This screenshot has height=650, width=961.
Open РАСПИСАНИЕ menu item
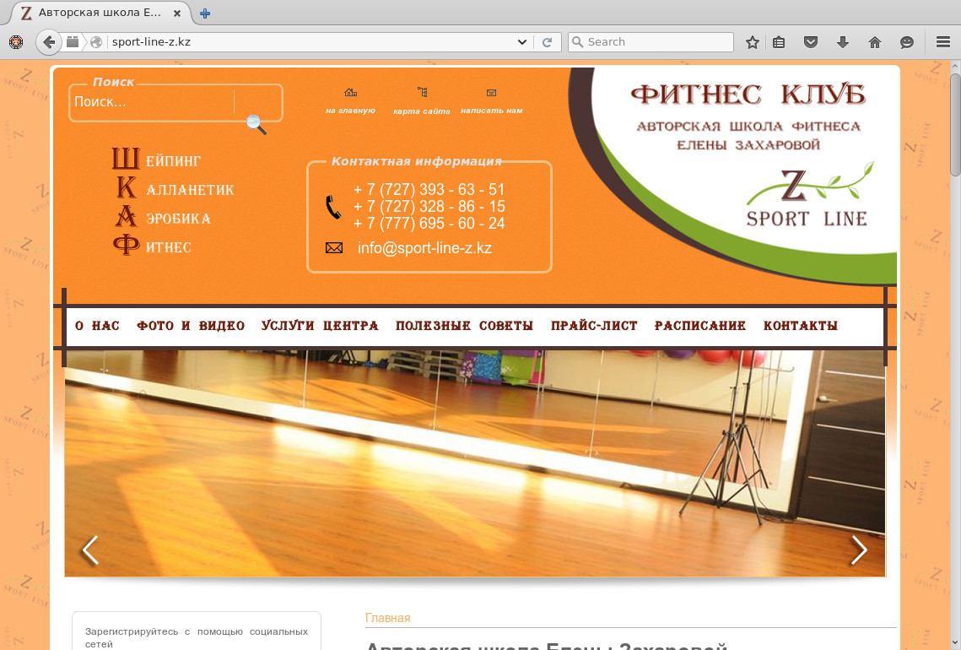[x=700, y=326]
